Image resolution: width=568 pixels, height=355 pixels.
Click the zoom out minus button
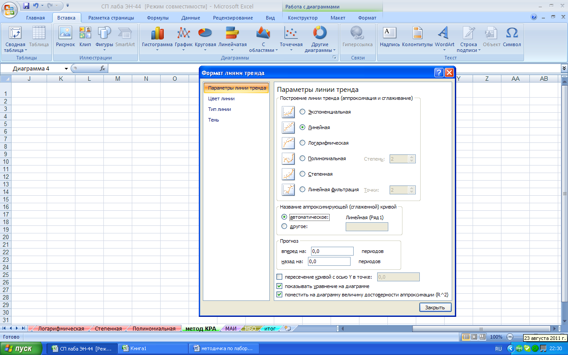coord(510,337)
